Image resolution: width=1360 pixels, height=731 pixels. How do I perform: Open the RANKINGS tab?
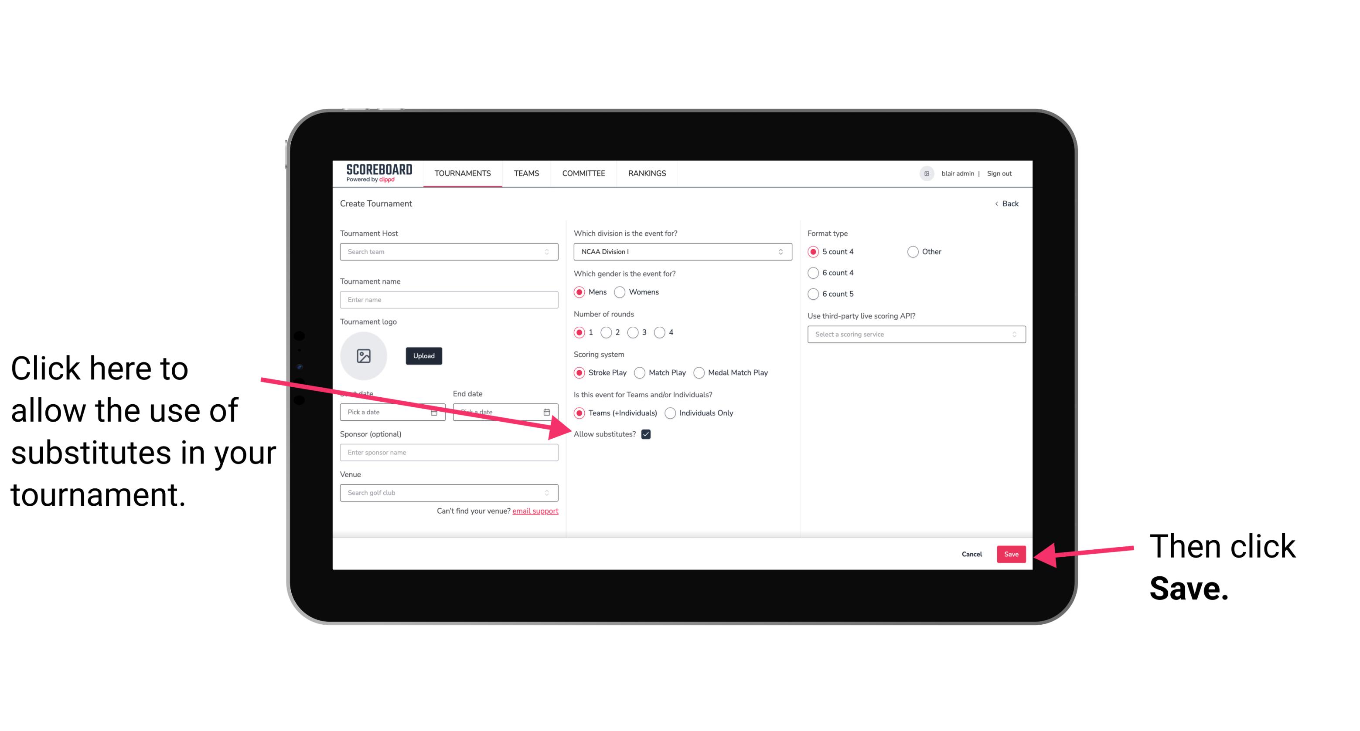(x=647, y=173)
